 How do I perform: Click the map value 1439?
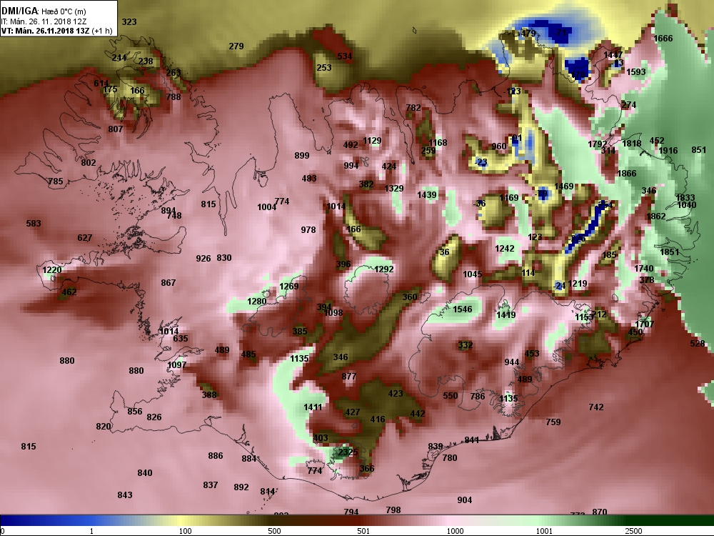(427, 195)
